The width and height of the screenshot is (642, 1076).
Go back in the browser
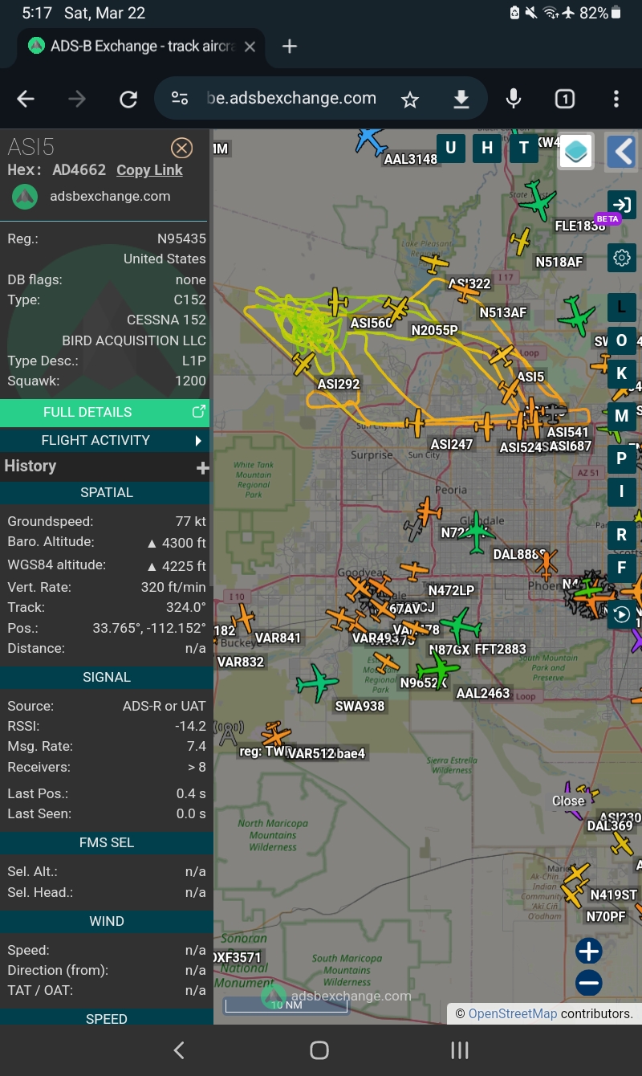tap(26, 99)
